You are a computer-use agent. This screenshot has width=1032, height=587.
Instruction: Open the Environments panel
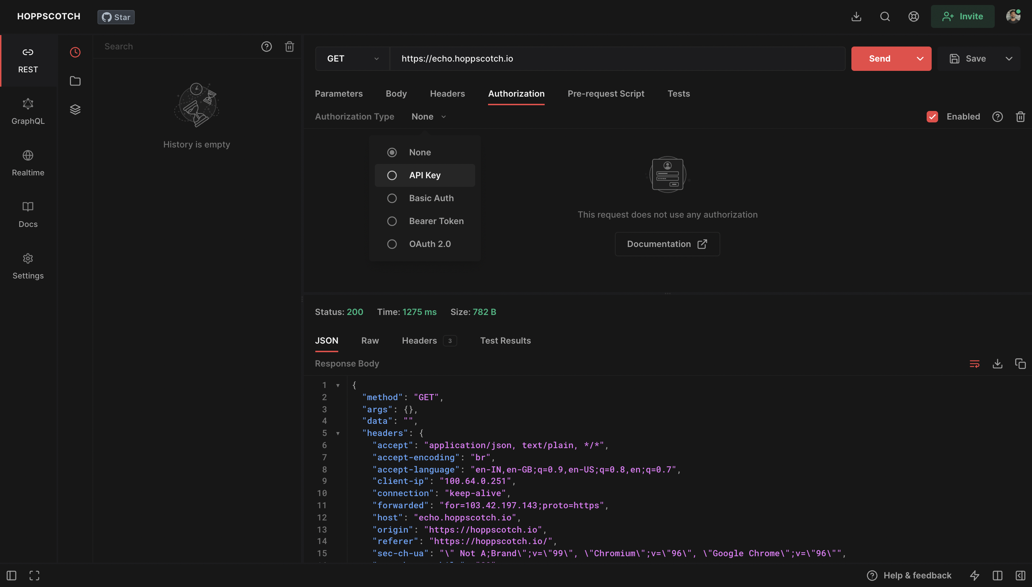[75, 109]
